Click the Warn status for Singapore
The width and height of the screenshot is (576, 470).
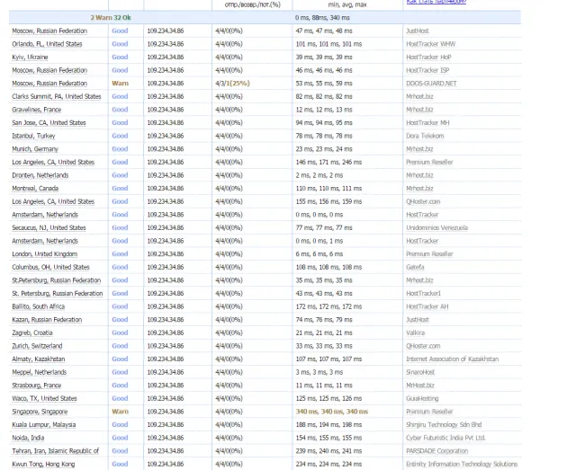pyautogui.click(x=120, y=412)
